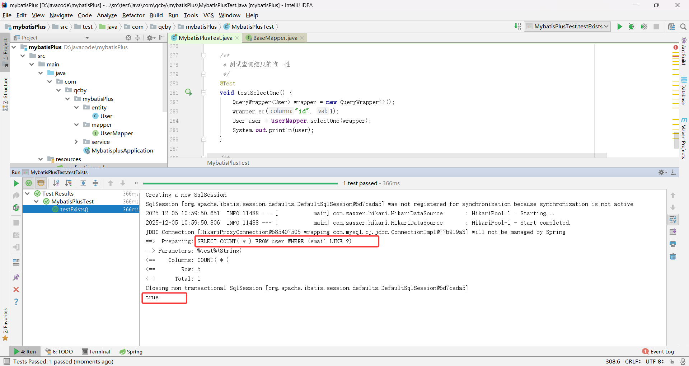Click the Build project hammer-arrow icon

(x=517, y=27)
